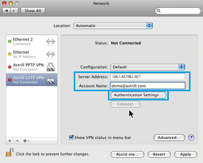The height and width of the screenshot is (163, 203).
Task: Add a new service with plus button
Action: [10, 141]
